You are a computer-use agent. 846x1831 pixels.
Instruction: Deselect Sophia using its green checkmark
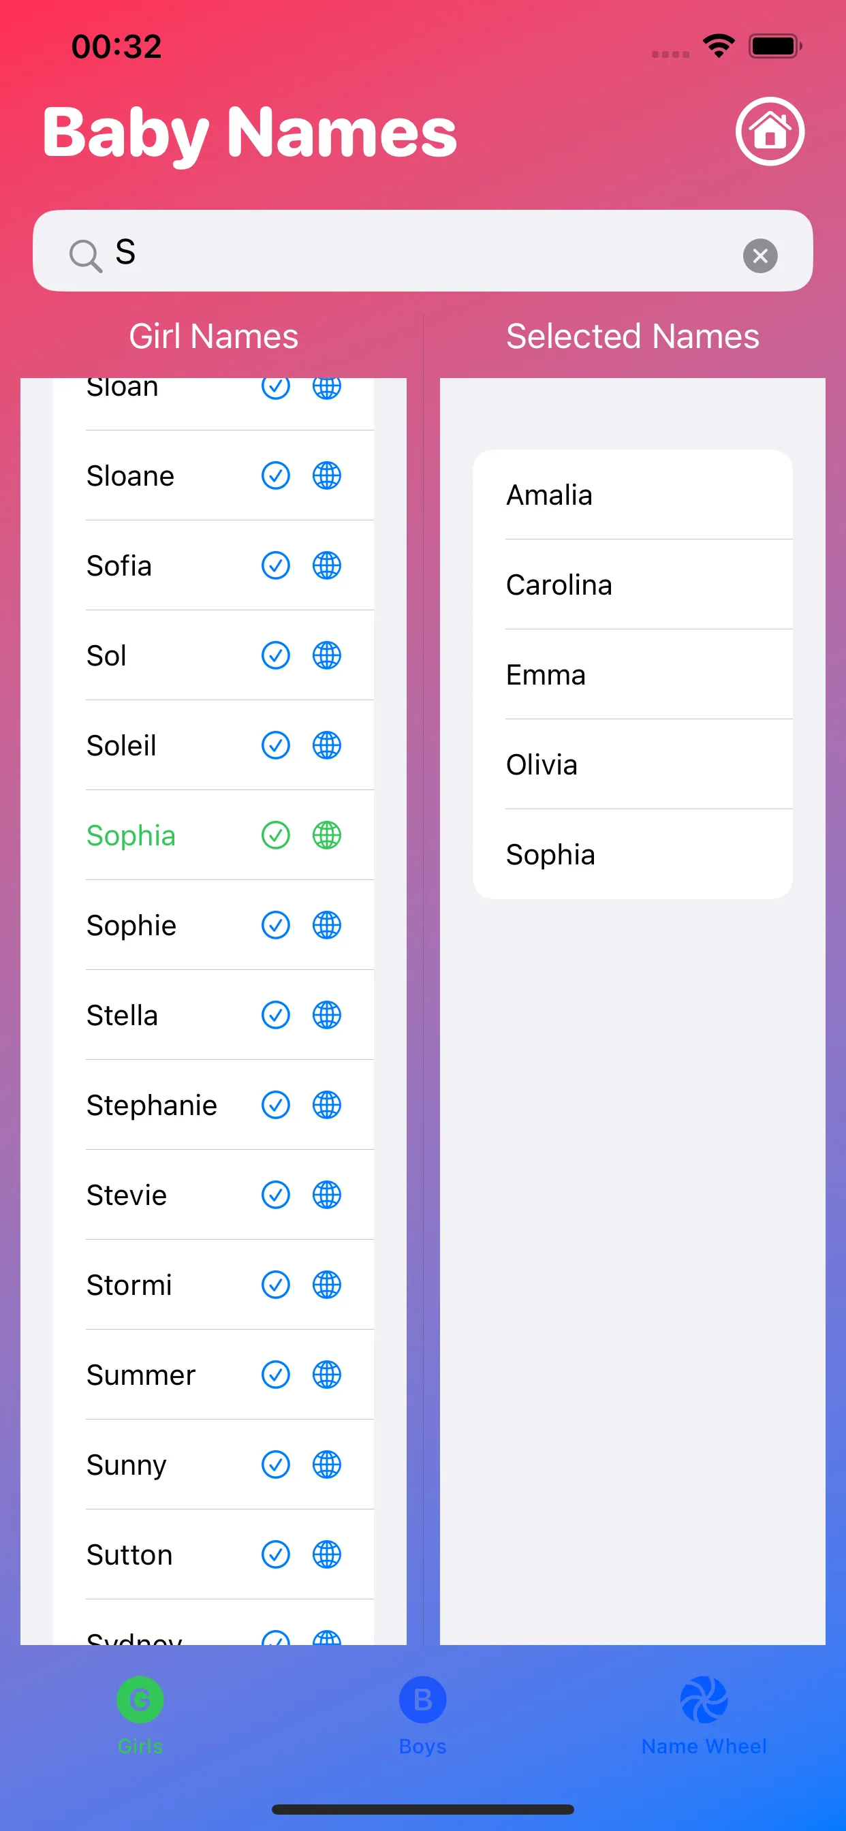click(x=276, y=835)
